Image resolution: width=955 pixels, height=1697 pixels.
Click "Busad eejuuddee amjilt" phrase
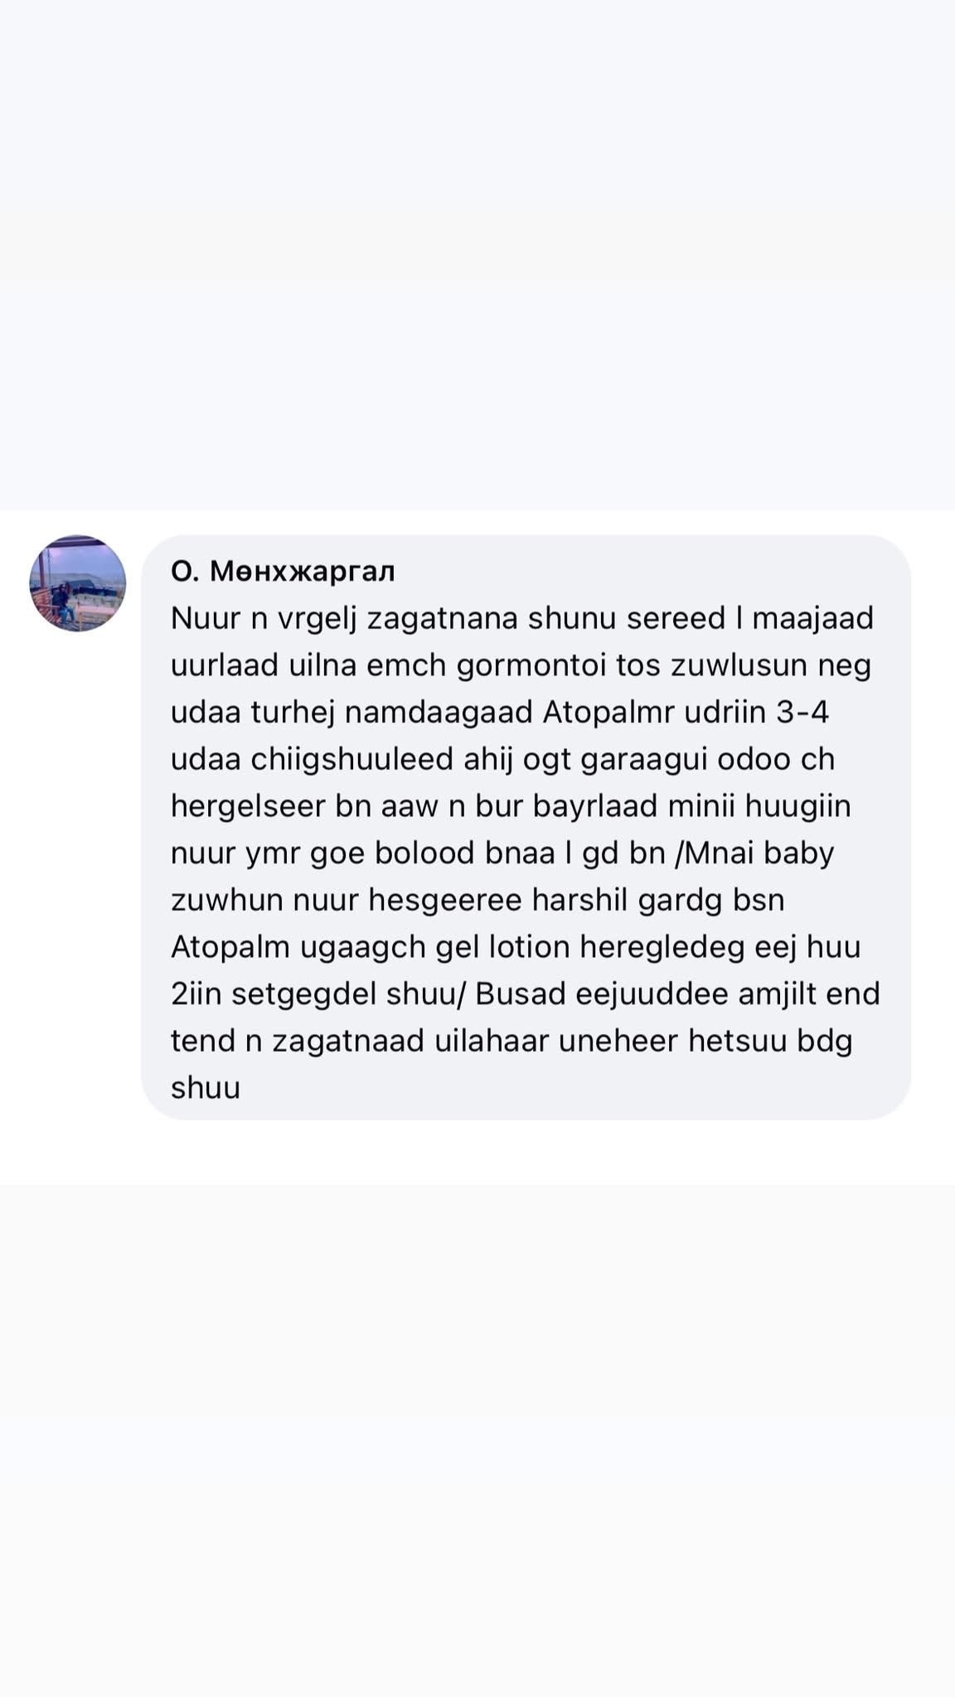(x=628, y=994)
